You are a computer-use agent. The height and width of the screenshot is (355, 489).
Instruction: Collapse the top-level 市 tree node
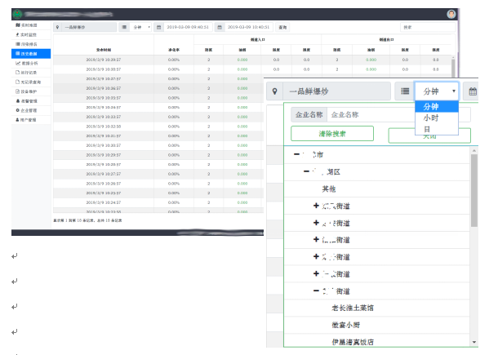[296, 154]
